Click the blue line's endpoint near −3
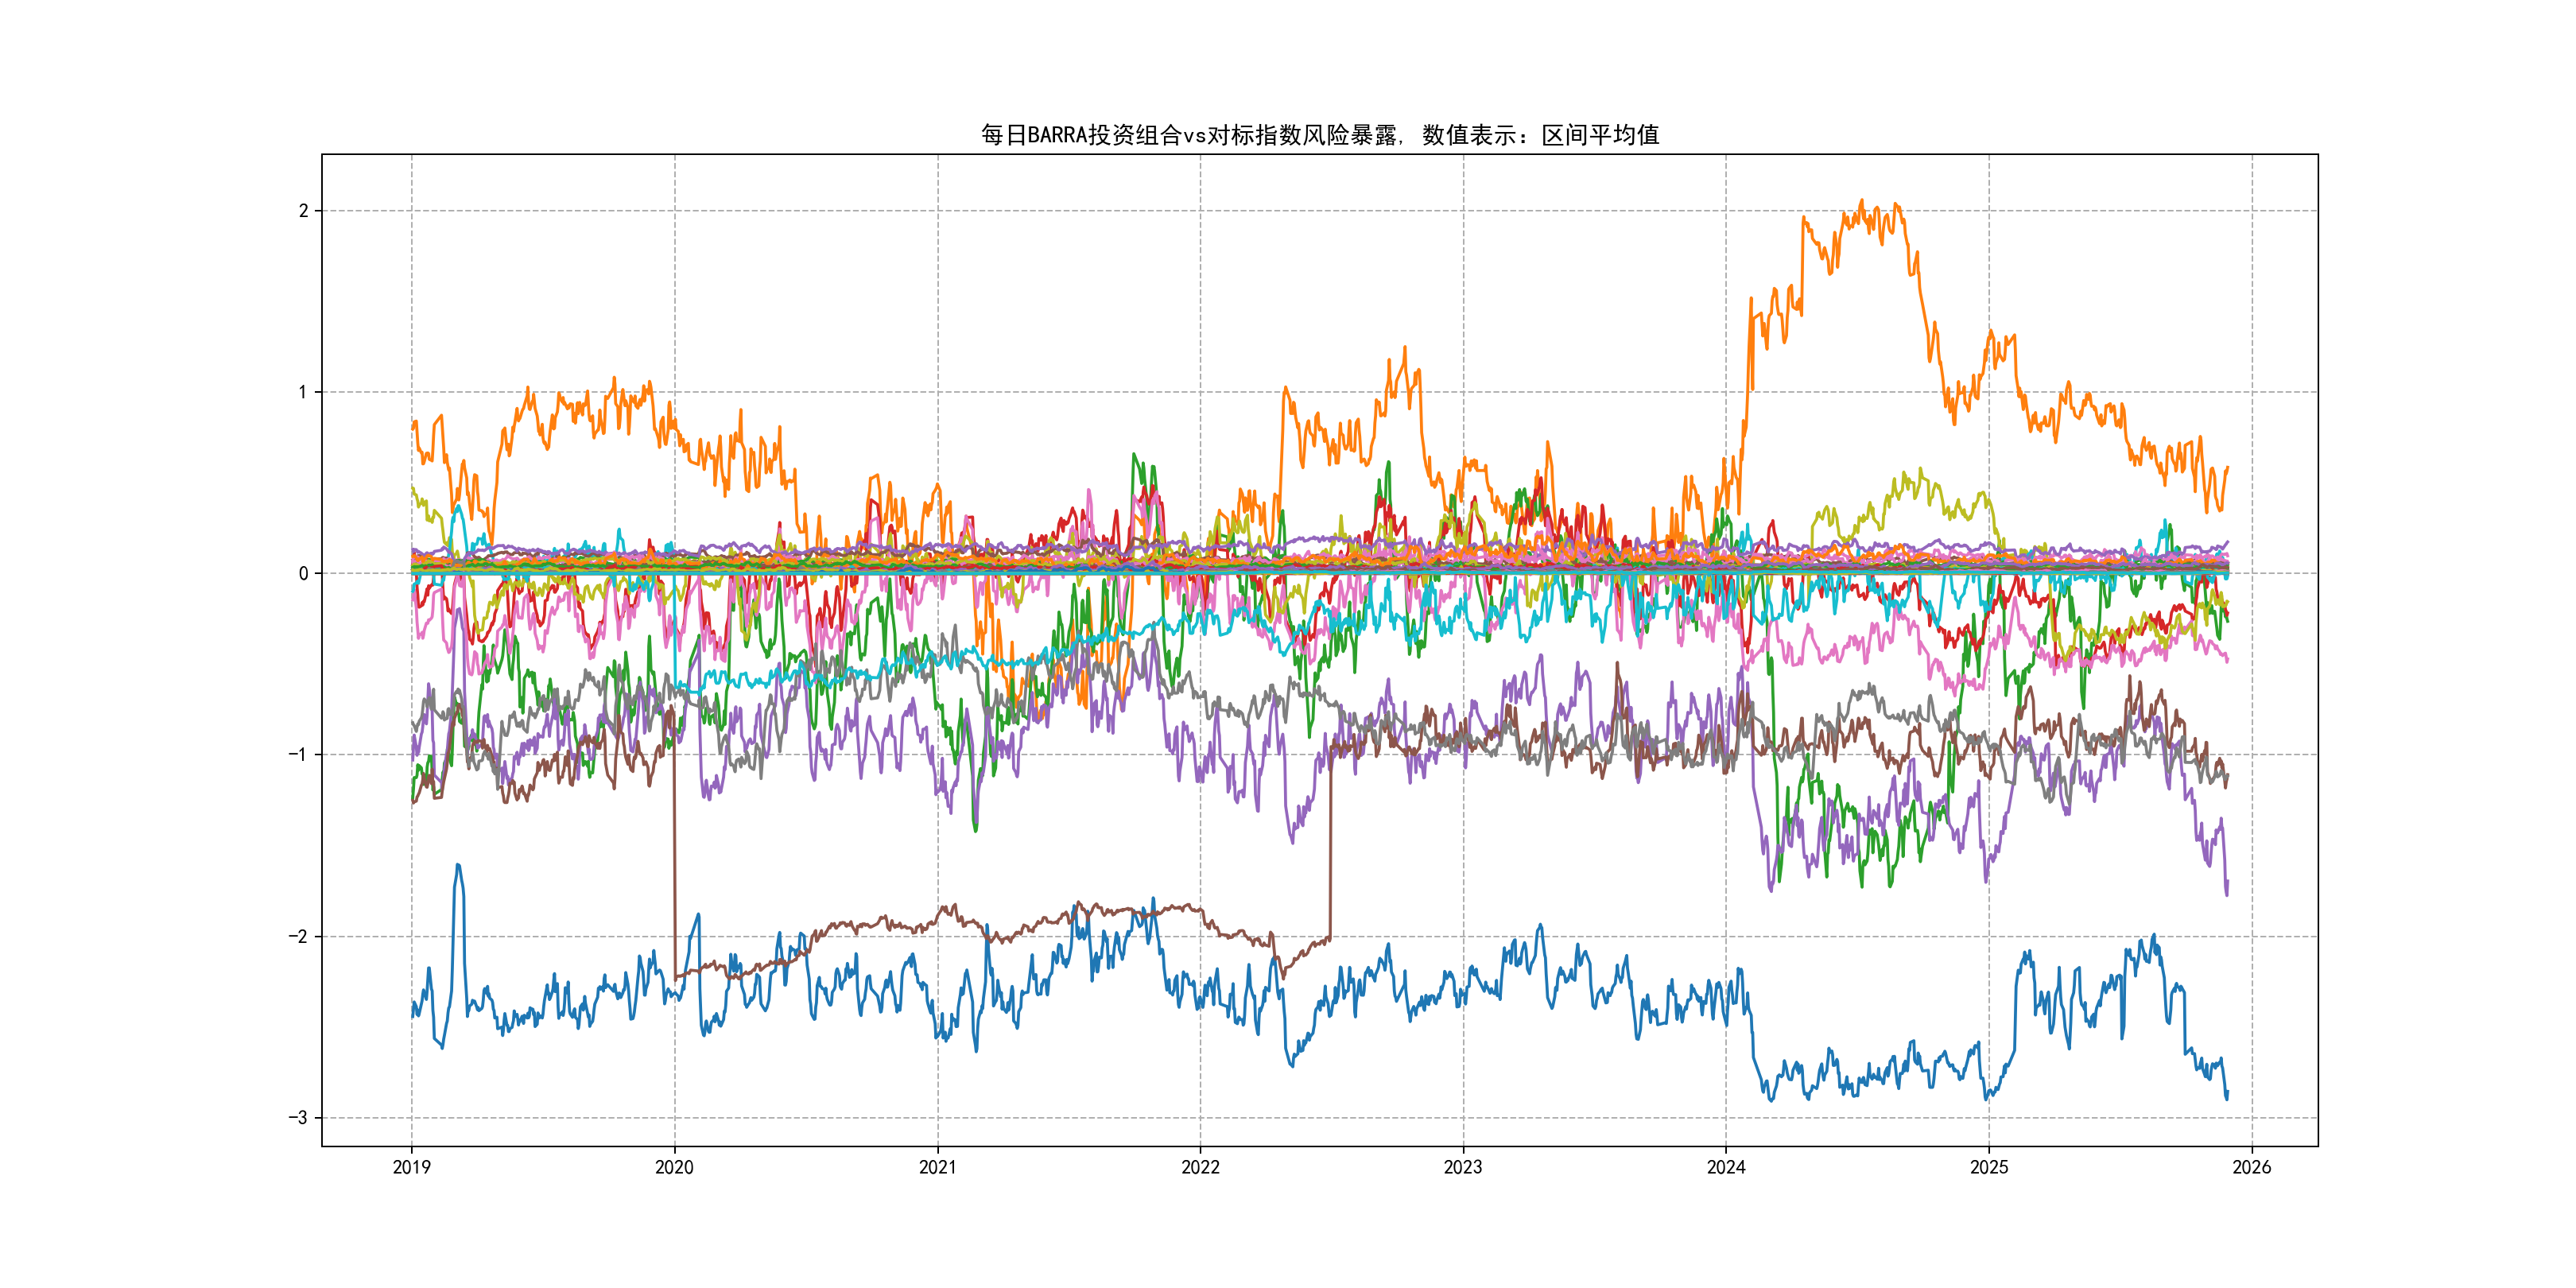2576x1288 pixels. pos(2226,1095)
